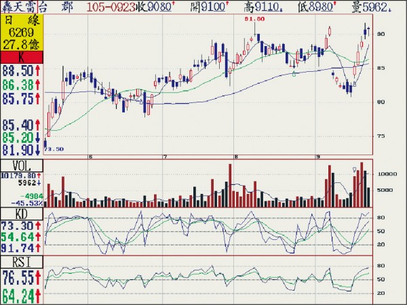
Task: Select the 日線 daily chart label
Action: [21, 21]
